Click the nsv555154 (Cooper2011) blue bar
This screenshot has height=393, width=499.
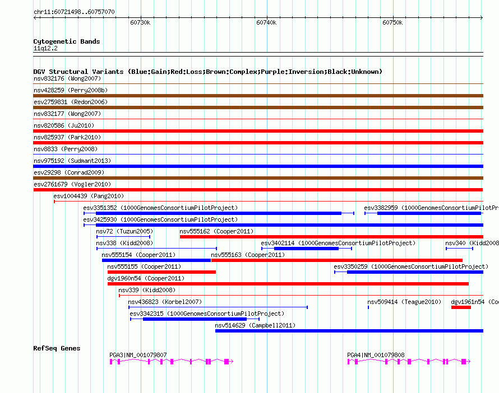point(156,260)
